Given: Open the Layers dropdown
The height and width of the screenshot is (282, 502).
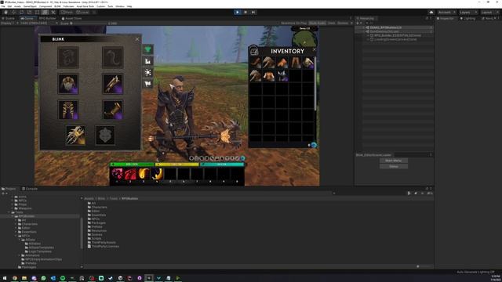Looking at the screenshot, I should [468, 13].
